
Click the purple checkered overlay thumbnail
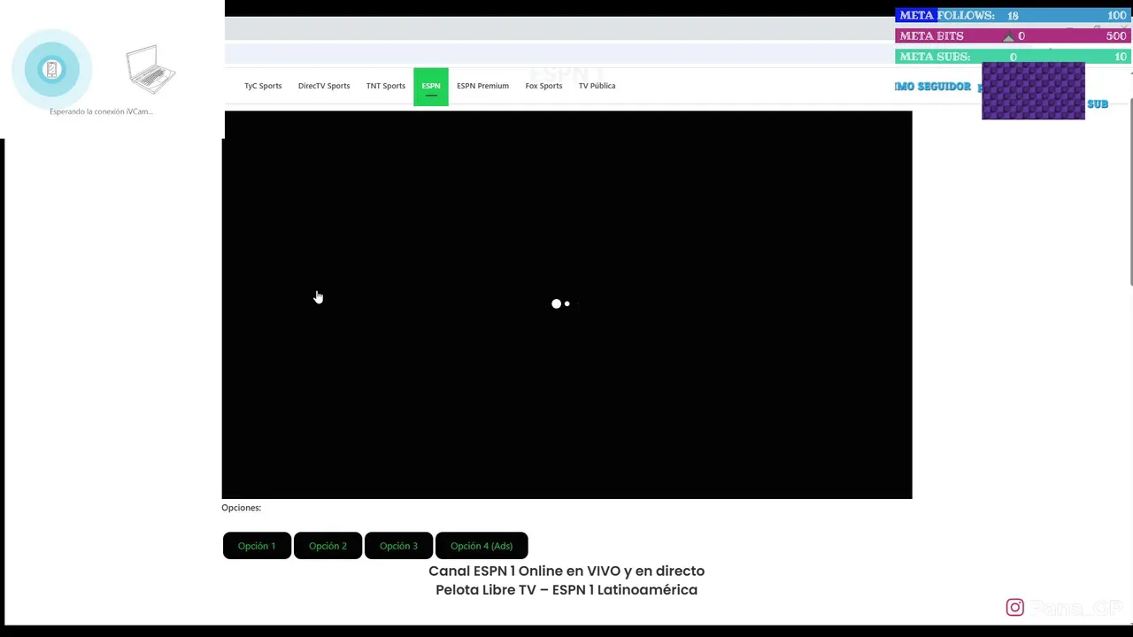pos(1033,90)
